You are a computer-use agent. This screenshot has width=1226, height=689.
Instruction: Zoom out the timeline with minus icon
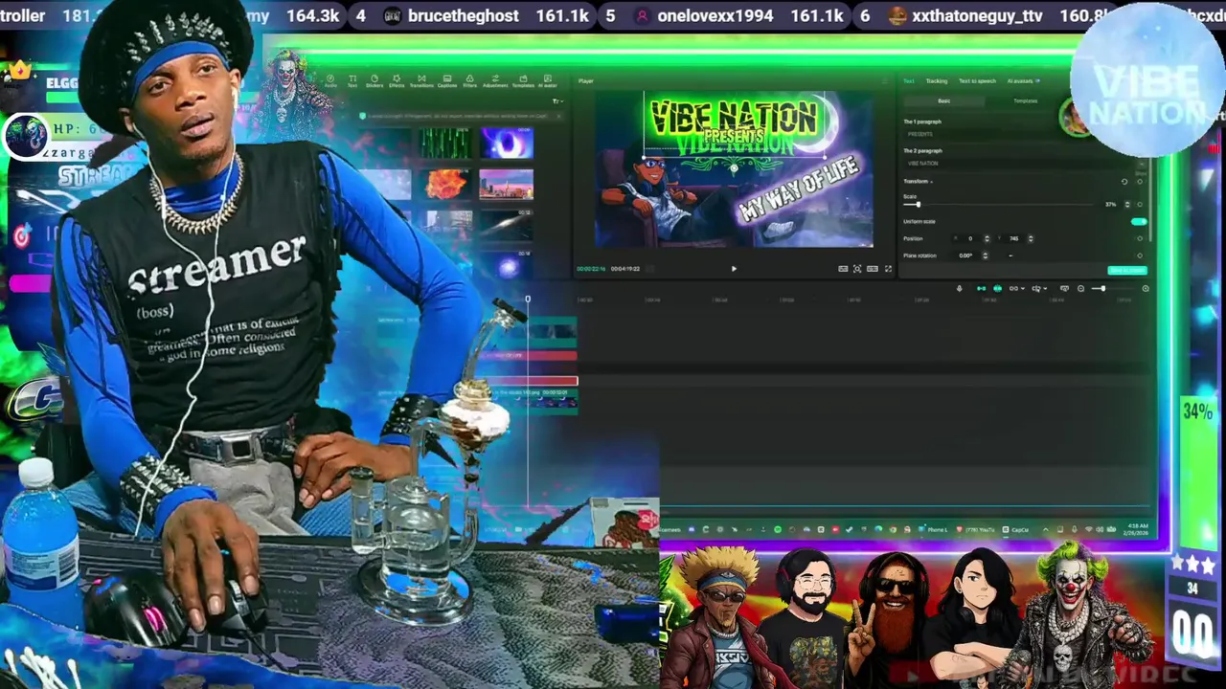pos(1080,288)
